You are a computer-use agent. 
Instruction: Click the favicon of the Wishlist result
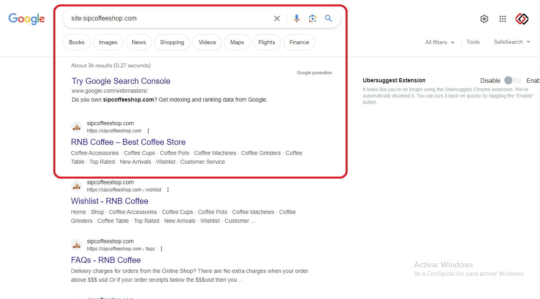click(x=77, y=186)
